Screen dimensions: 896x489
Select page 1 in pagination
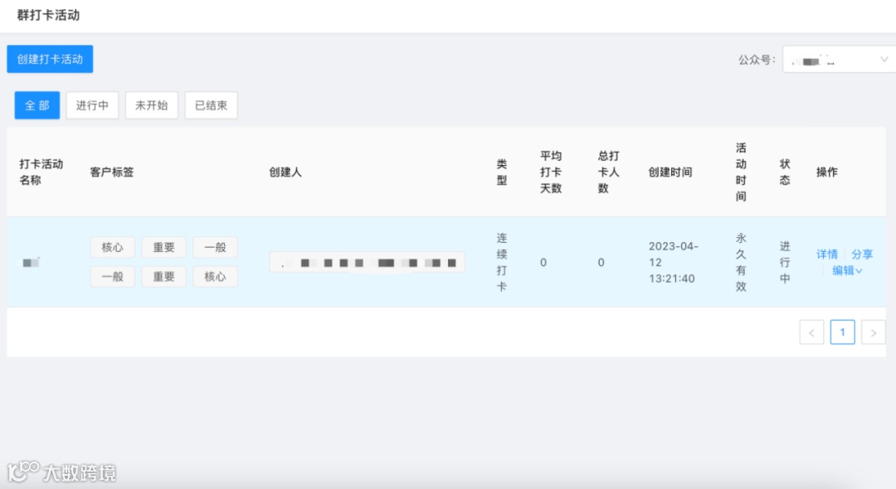pyautogui.click(x=842, y=332)
